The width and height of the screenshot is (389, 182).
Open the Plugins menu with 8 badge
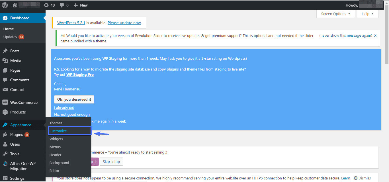(x=20, y=135)
